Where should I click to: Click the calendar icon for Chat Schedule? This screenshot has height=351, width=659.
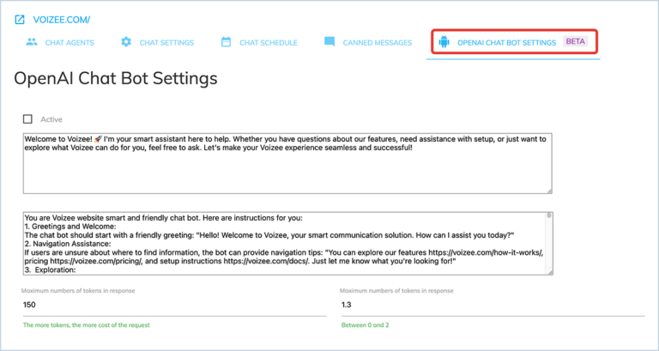point(227,42)
